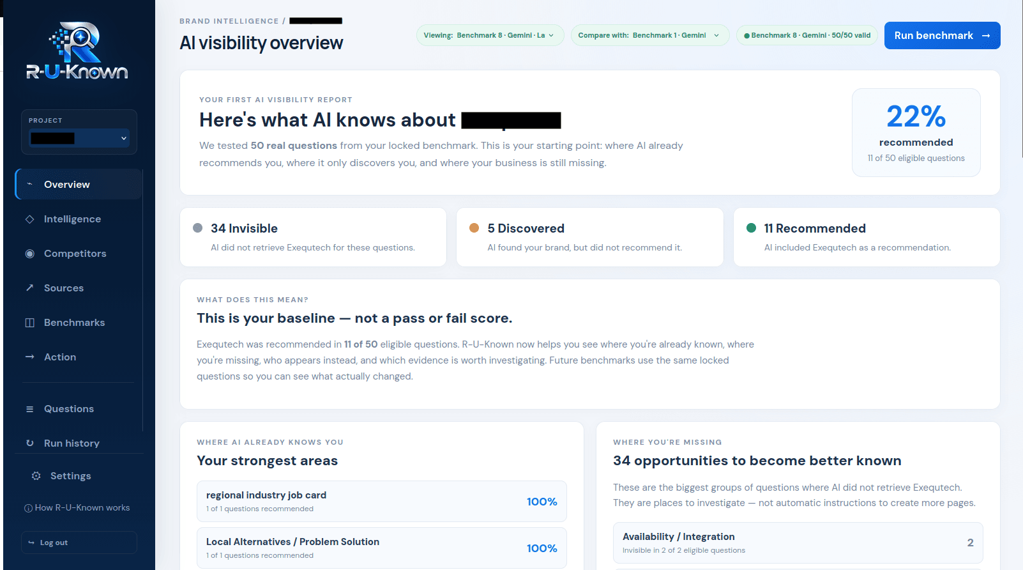Click the green dot next to 11 Recommended
This screenshot has width=1023, height=570.
752,228
